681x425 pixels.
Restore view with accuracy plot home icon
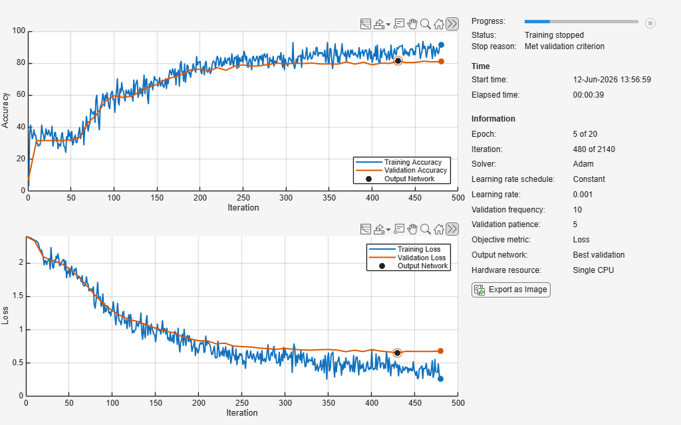(439, 24)
